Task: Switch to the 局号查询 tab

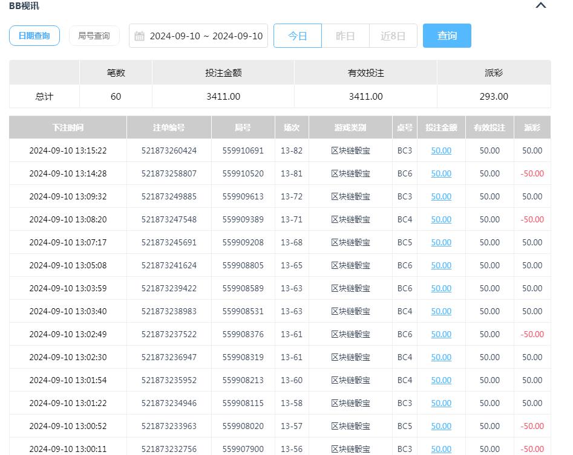Action: point(94,36)
